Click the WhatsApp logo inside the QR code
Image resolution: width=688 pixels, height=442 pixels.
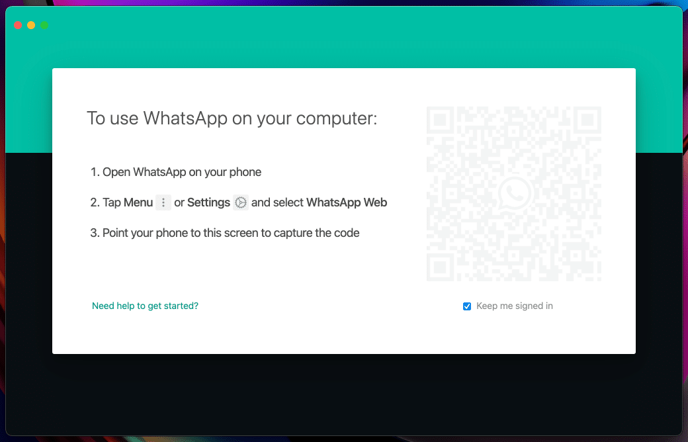[514, 194]
